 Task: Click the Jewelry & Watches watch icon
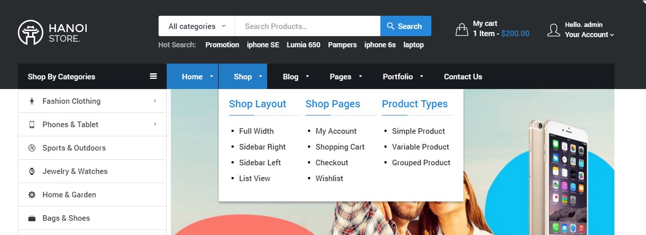[32, 171]
